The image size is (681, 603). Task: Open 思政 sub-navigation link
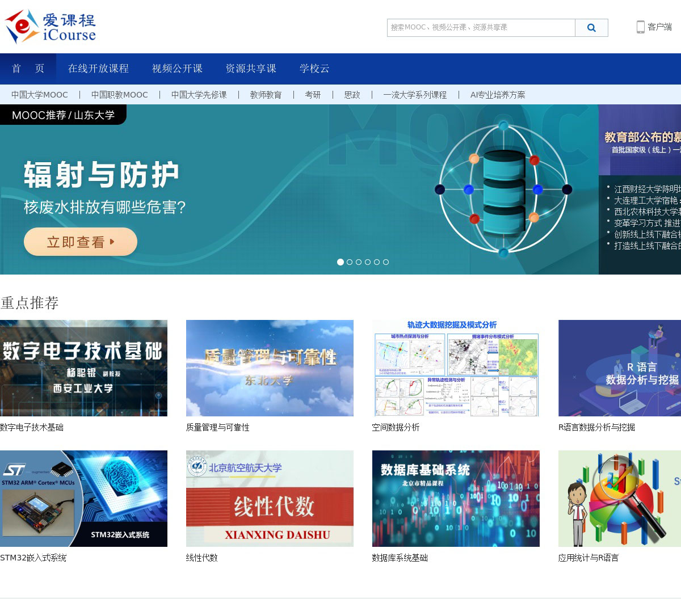coord(352,95)
